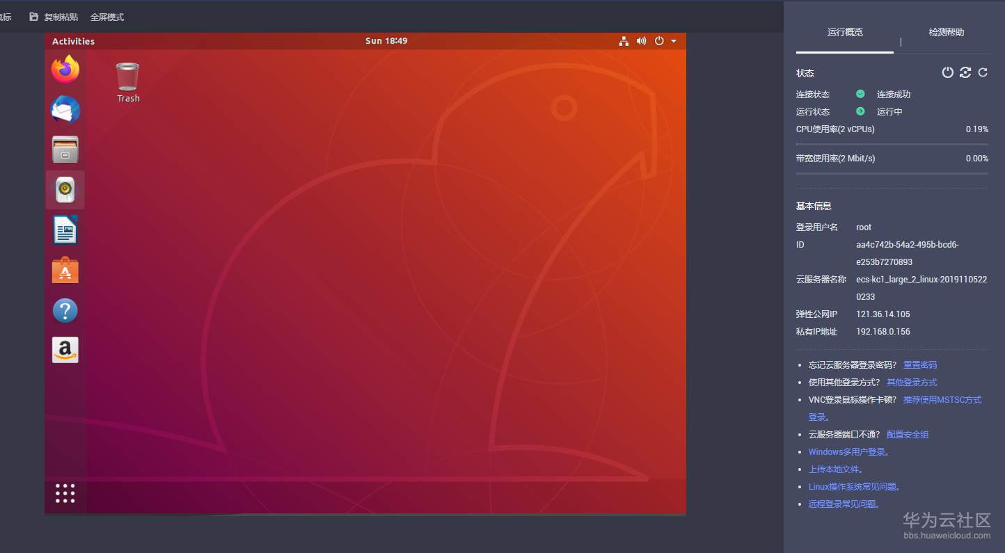Launch Rhythmbox music player from the dock
This screenshot has height=553, width=1005.
pos(65,190)
